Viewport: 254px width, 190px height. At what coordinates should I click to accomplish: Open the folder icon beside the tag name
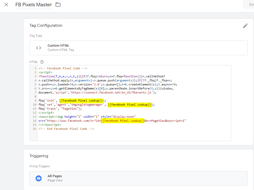tap(58, 5)
